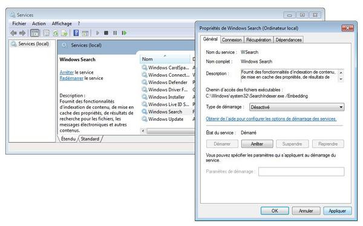Image resolution: width=363 pixels, height=226 pixels.
Task: Switch to the Dépendances tab
Action: click(289, 40)
